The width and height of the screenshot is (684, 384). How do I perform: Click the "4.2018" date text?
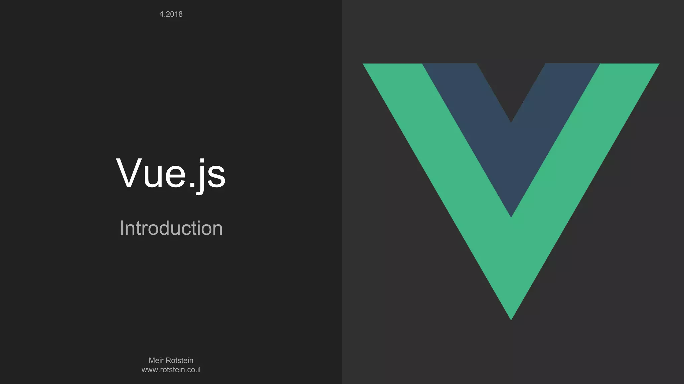[x=171, y=14]
